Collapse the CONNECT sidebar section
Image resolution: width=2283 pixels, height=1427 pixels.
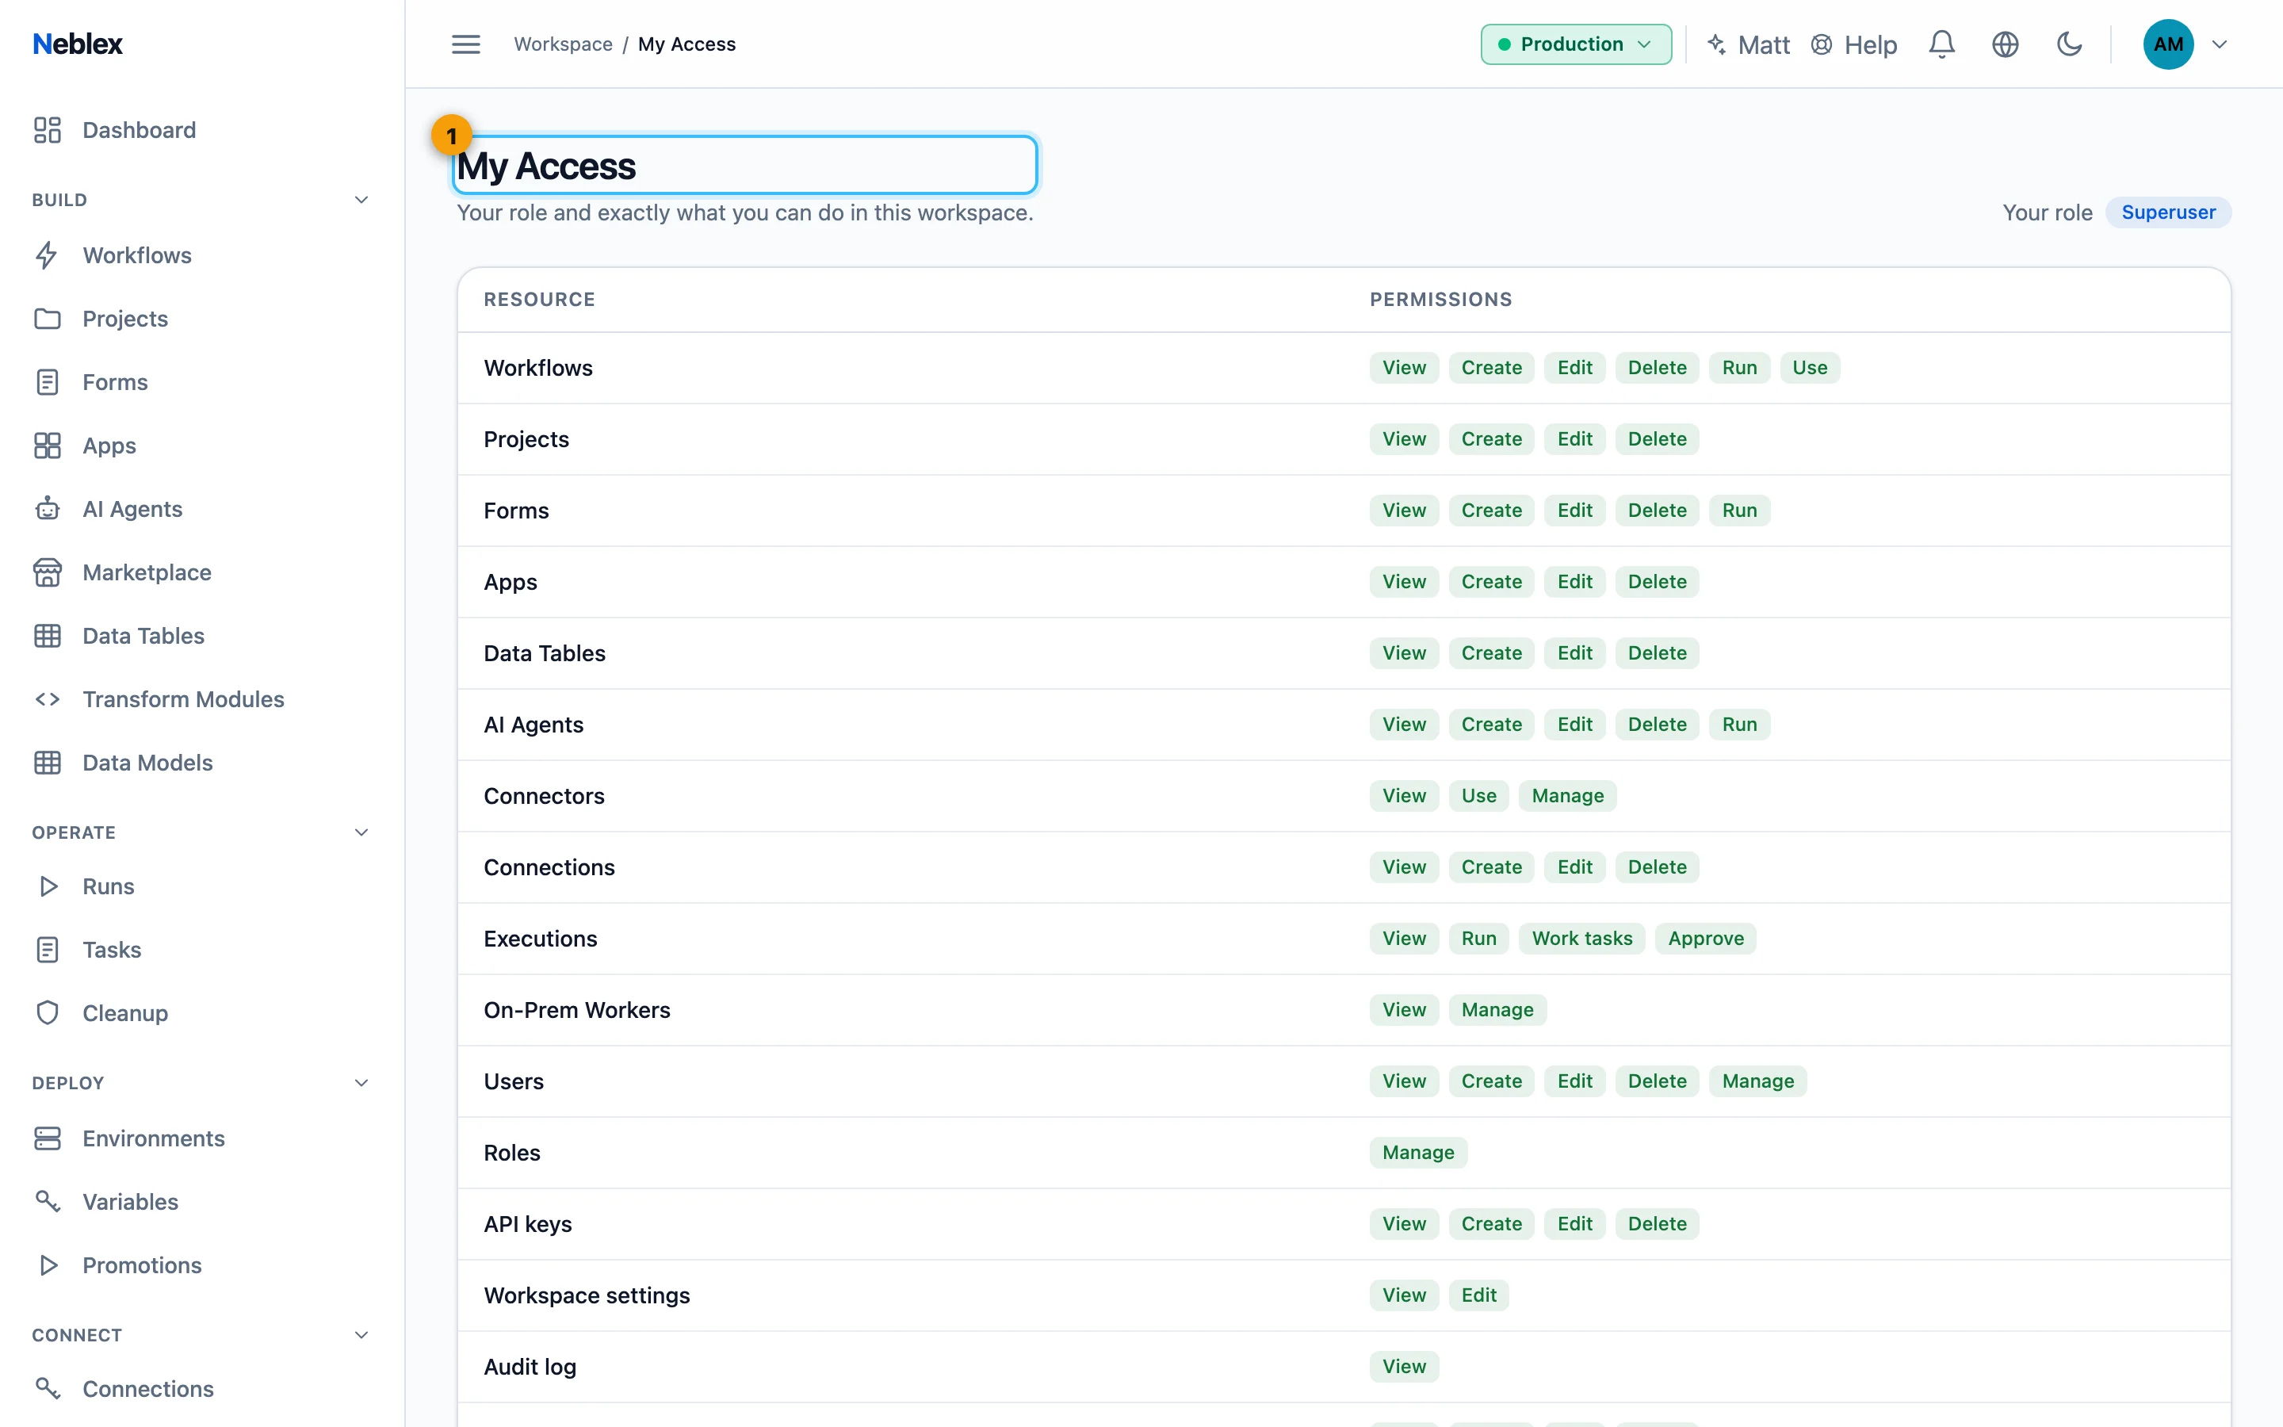361,1334
